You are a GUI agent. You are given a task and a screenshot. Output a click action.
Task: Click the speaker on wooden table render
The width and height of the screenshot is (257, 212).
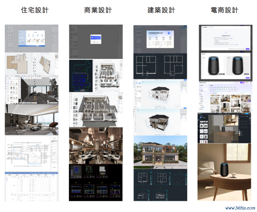coord(224,172)
